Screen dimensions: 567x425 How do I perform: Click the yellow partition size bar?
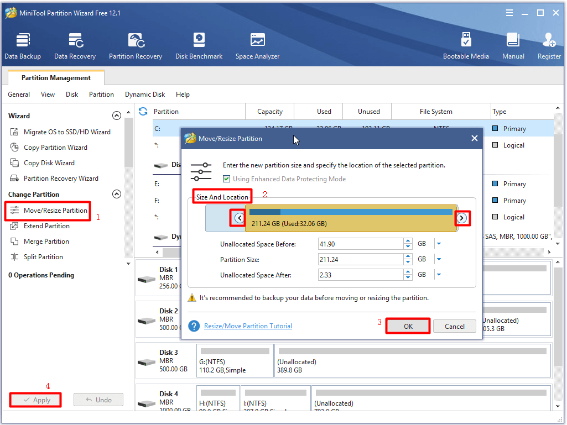pos(350,218)
